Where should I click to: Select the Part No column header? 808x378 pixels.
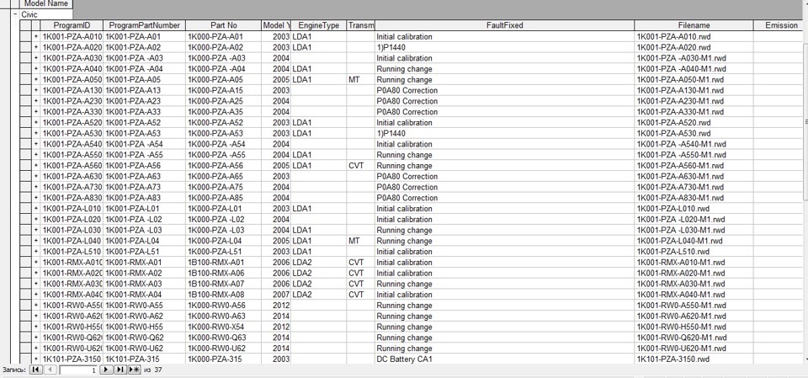[x=223, y=26]
